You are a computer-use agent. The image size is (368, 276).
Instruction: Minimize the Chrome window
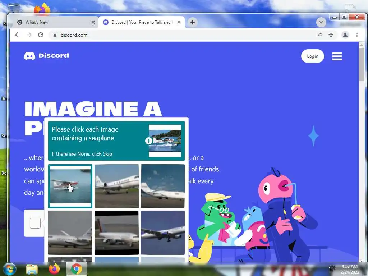click(335, 17)
